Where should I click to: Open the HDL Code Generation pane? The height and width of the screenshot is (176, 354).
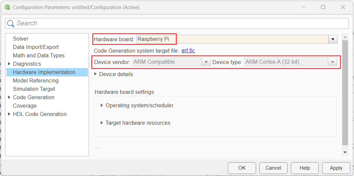point(40,114)
